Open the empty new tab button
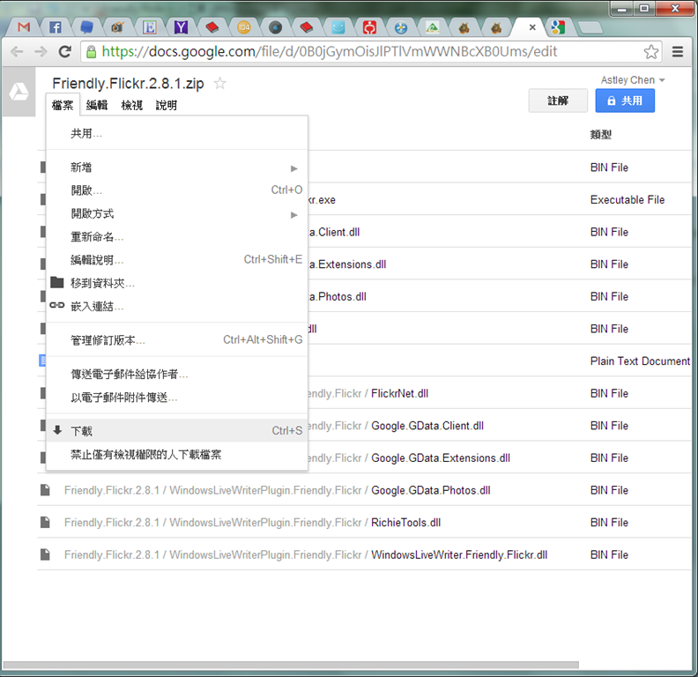Image resolution: width=698 pixels, height=677 pixels. tap(590, 28)
